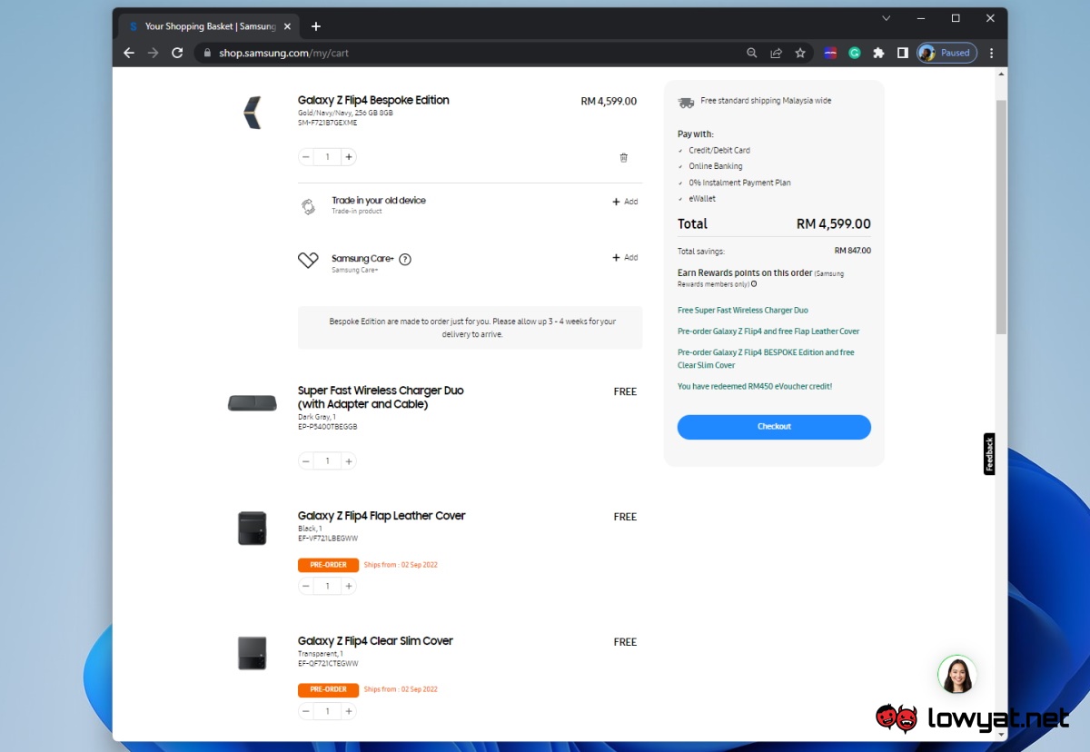Decrease Super Fast Wireless Charger Duo quantity
1090x752 pixels.
click(306, 461)
